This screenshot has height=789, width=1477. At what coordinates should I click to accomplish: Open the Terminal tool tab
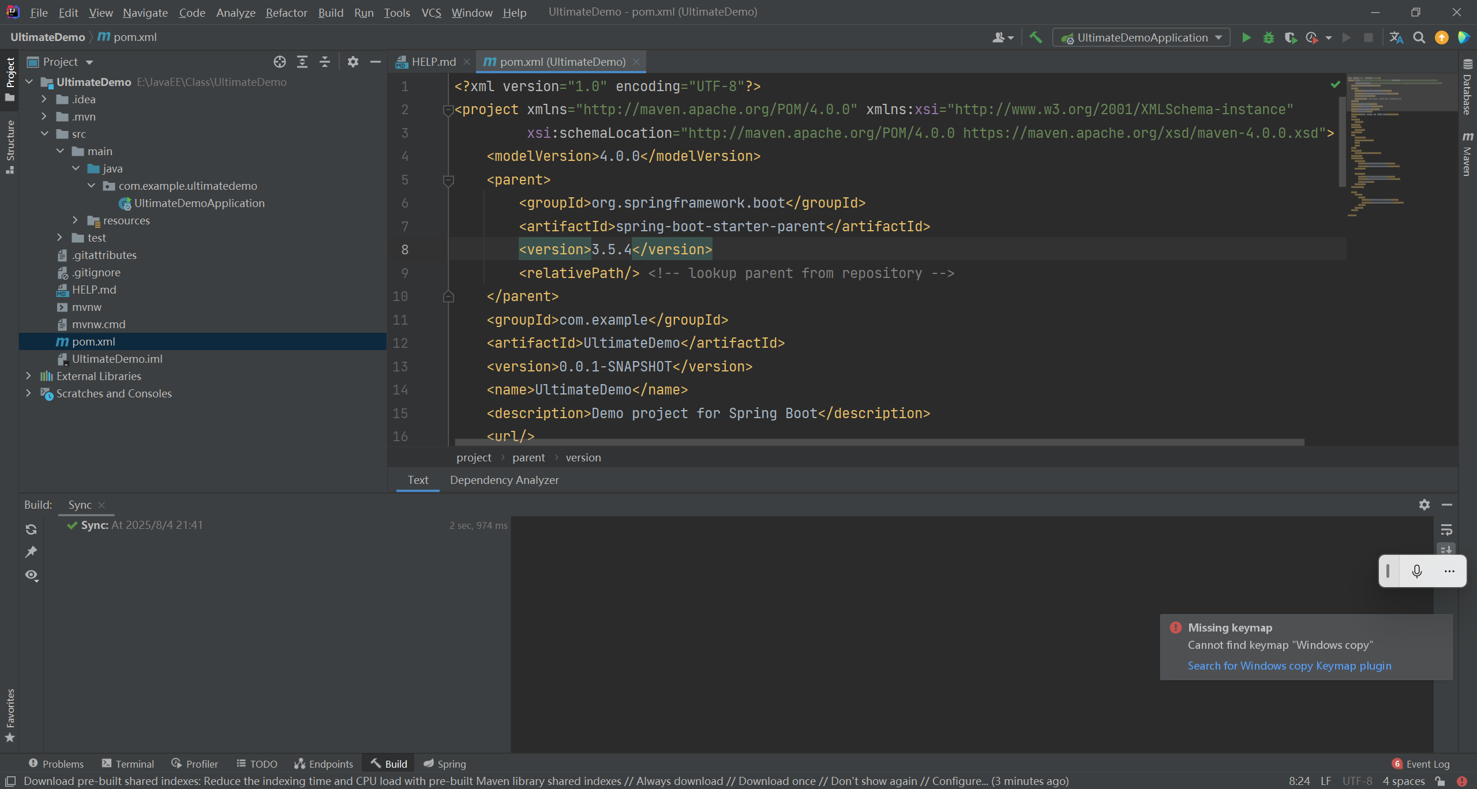point(128,764)
